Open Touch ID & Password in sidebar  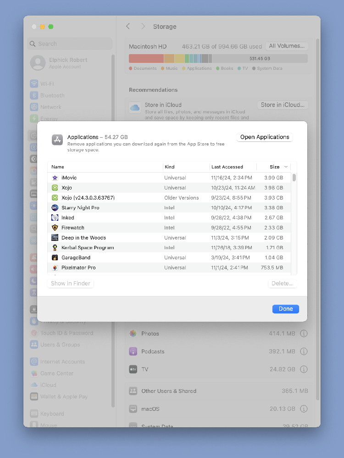pyautogui.click(x=67, y=333)
